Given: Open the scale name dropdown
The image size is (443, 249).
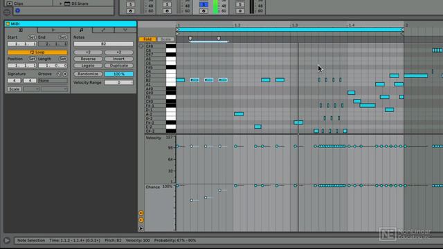Looking at the screenshot, I should 54,89.
